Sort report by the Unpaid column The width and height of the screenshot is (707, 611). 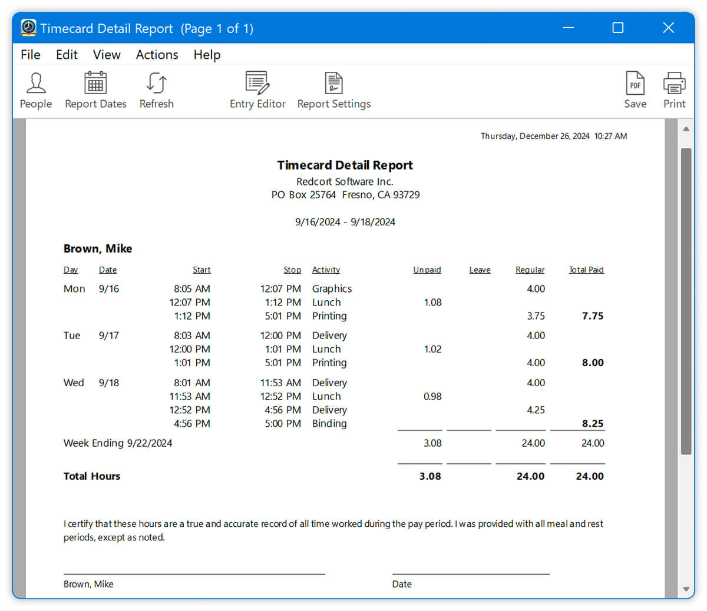[427, 270]
